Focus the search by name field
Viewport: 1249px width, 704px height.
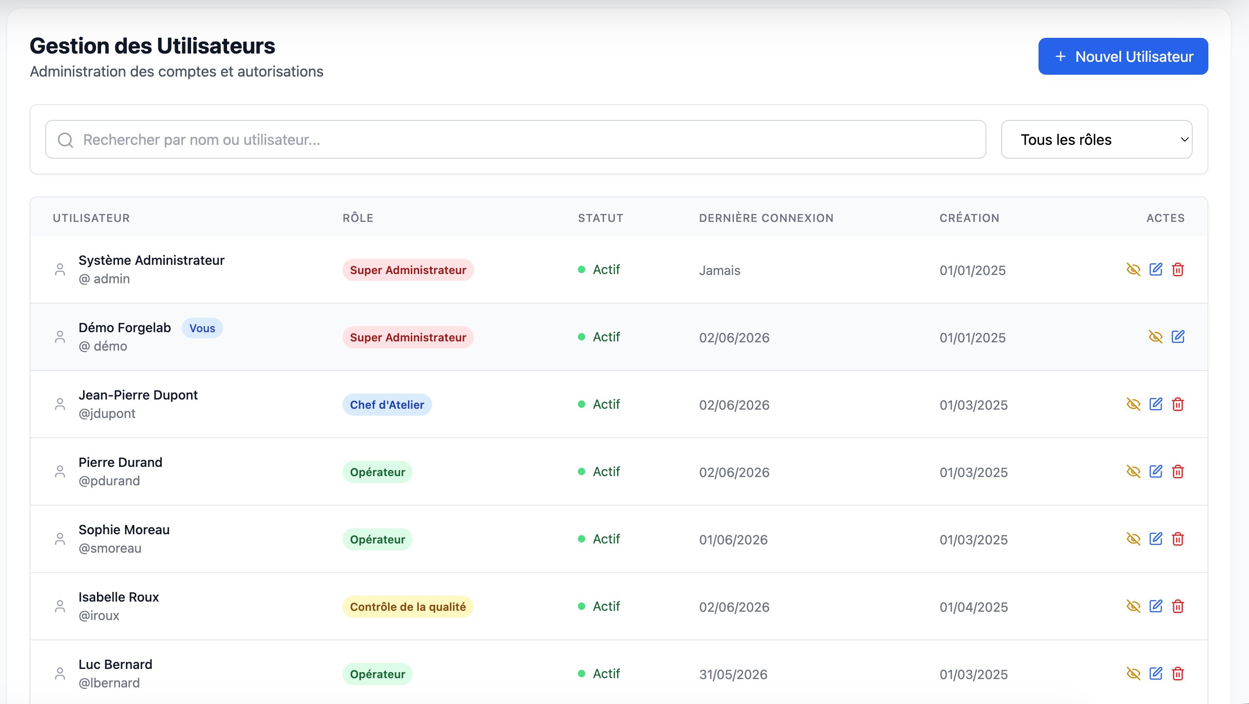516,139
